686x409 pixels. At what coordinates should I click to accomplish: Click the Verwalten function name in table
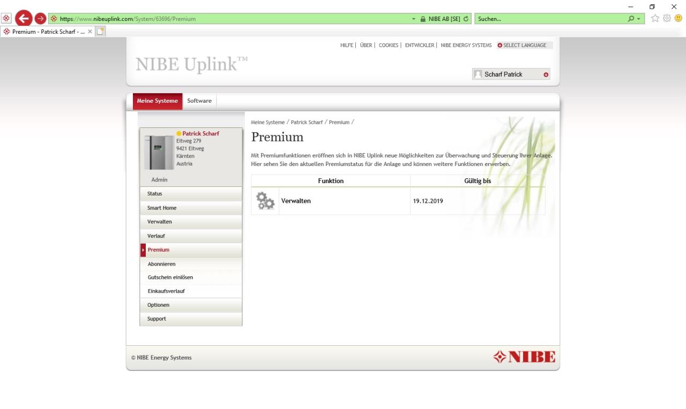[296, 201]
